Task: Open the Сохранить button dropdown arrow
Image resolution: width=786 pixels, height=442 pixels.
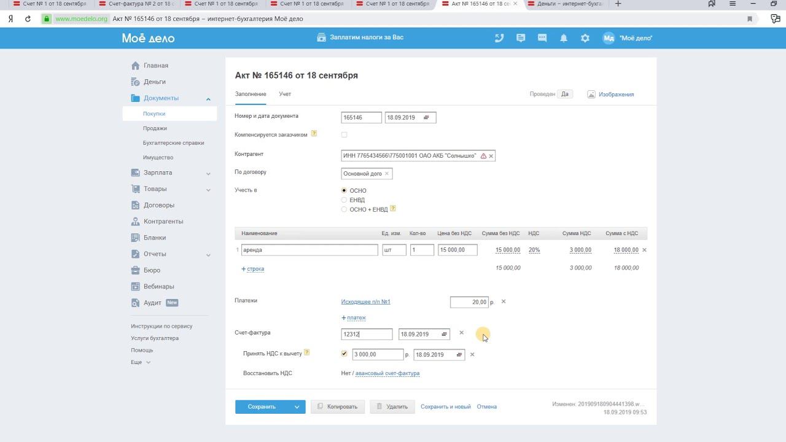Action: click(297, 406)
